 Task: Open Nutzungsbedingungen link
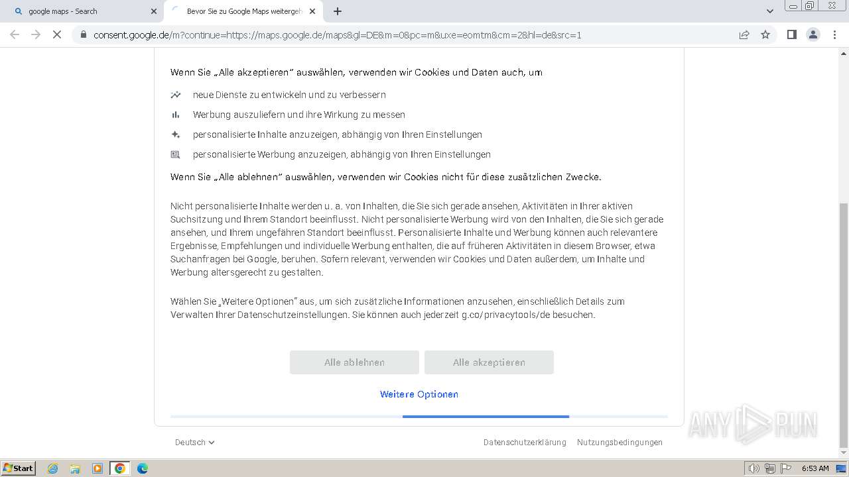tap(620, 443)
